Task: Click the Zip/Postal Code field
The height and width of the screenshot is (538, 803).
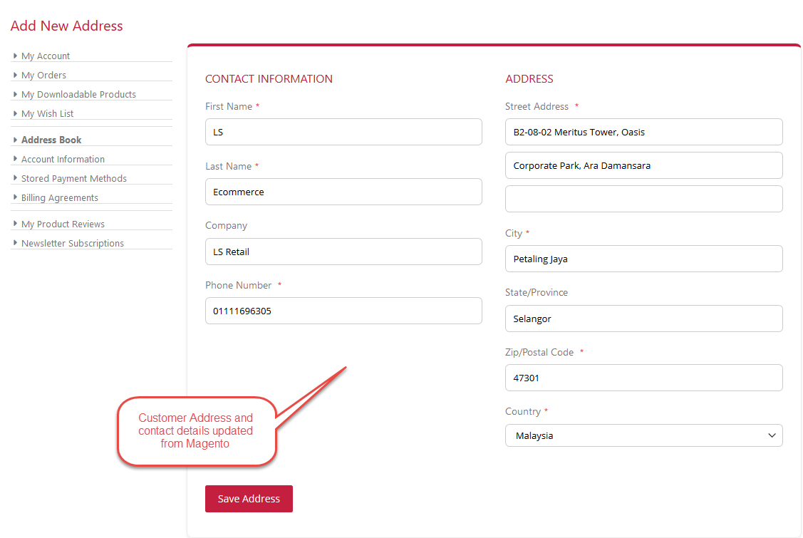Action: coord(643,378)
